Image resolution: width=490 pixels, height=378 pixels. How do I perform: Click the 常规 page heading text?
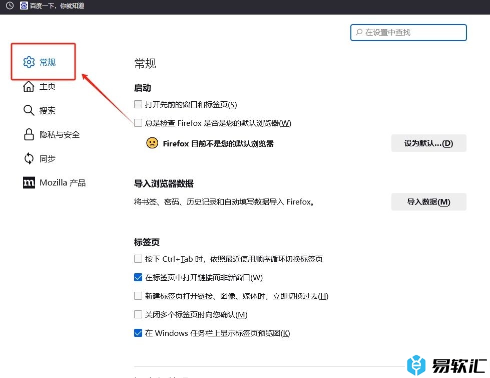[x=145, y=64]
